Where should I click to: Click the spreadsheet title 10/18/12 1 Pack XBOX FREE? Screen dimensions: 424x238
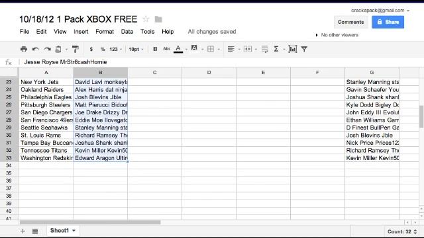(78, 19)
